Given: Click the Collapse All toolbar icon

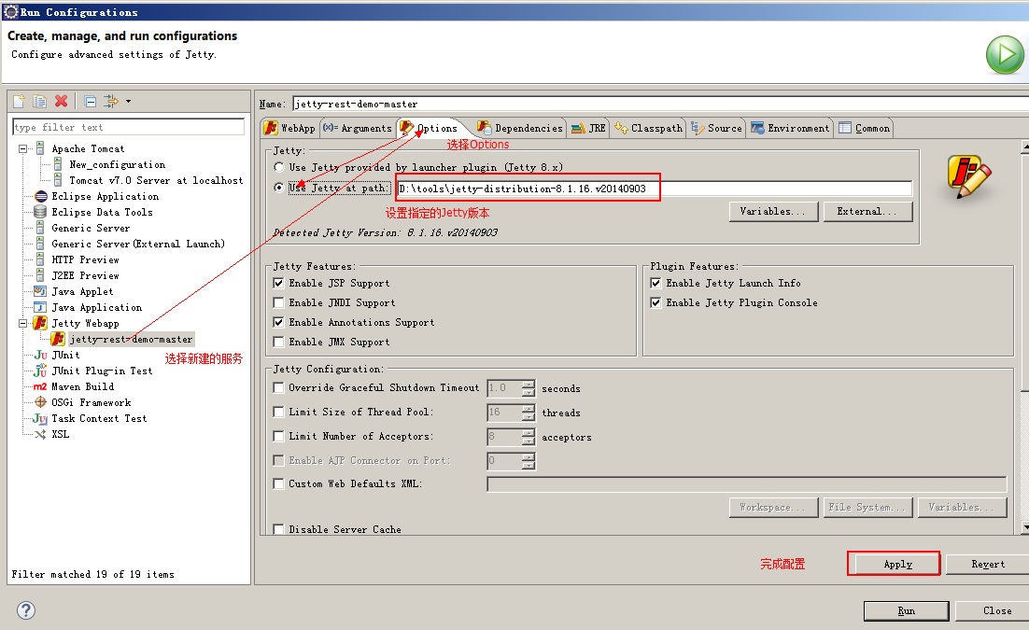Looking at the screenshot, I should [91, 101].
